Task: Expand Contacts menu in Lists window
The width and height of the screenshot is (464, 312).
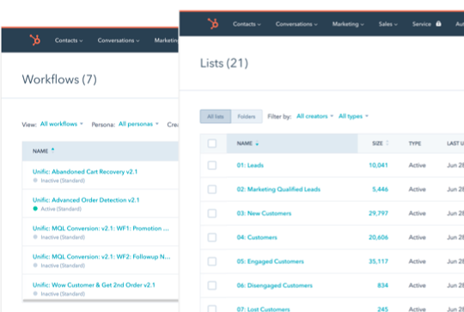Action: click(247, 24)
